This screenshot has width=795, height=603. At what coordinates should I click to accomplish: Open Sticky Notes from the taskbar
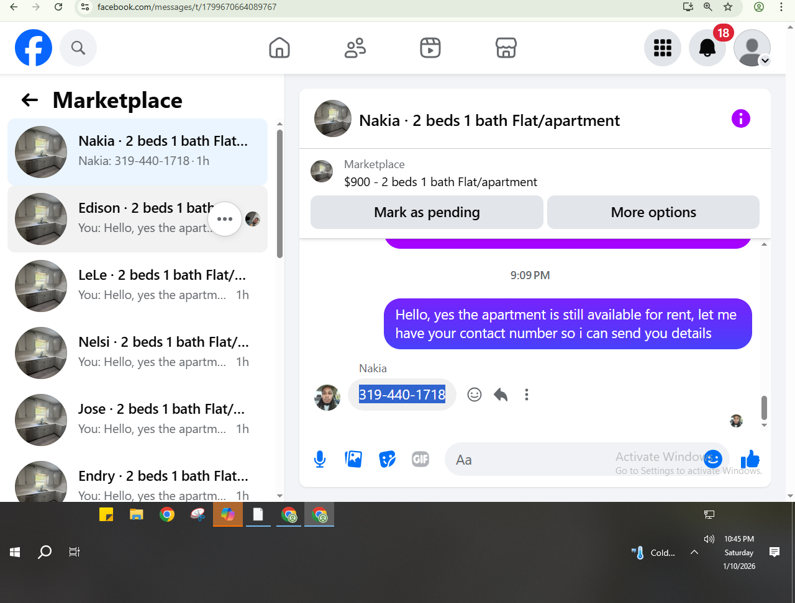coord(106,514)
